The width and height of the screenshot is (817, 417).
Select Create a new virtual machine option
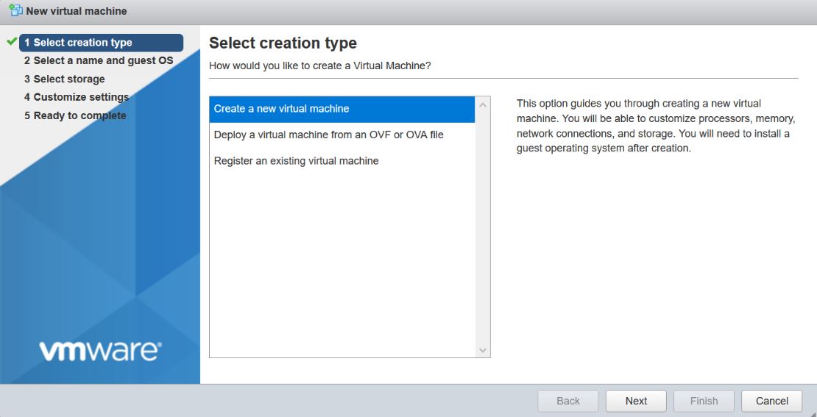click(342, 110)
